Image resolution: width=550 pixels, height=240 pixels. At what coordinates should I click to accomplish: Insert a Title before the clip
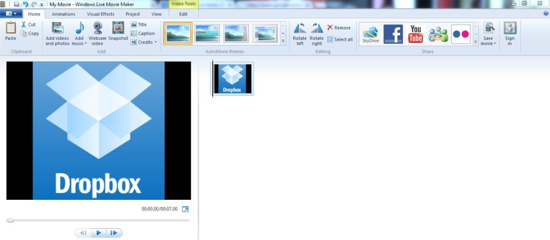(139, 25)
